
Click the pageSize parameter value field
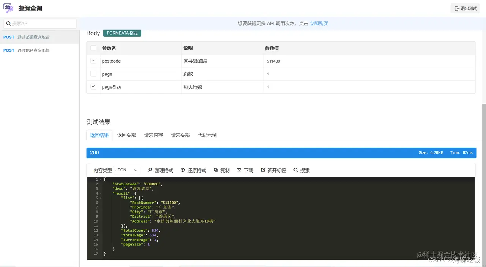pyautogui.click(x=369, y=87)
